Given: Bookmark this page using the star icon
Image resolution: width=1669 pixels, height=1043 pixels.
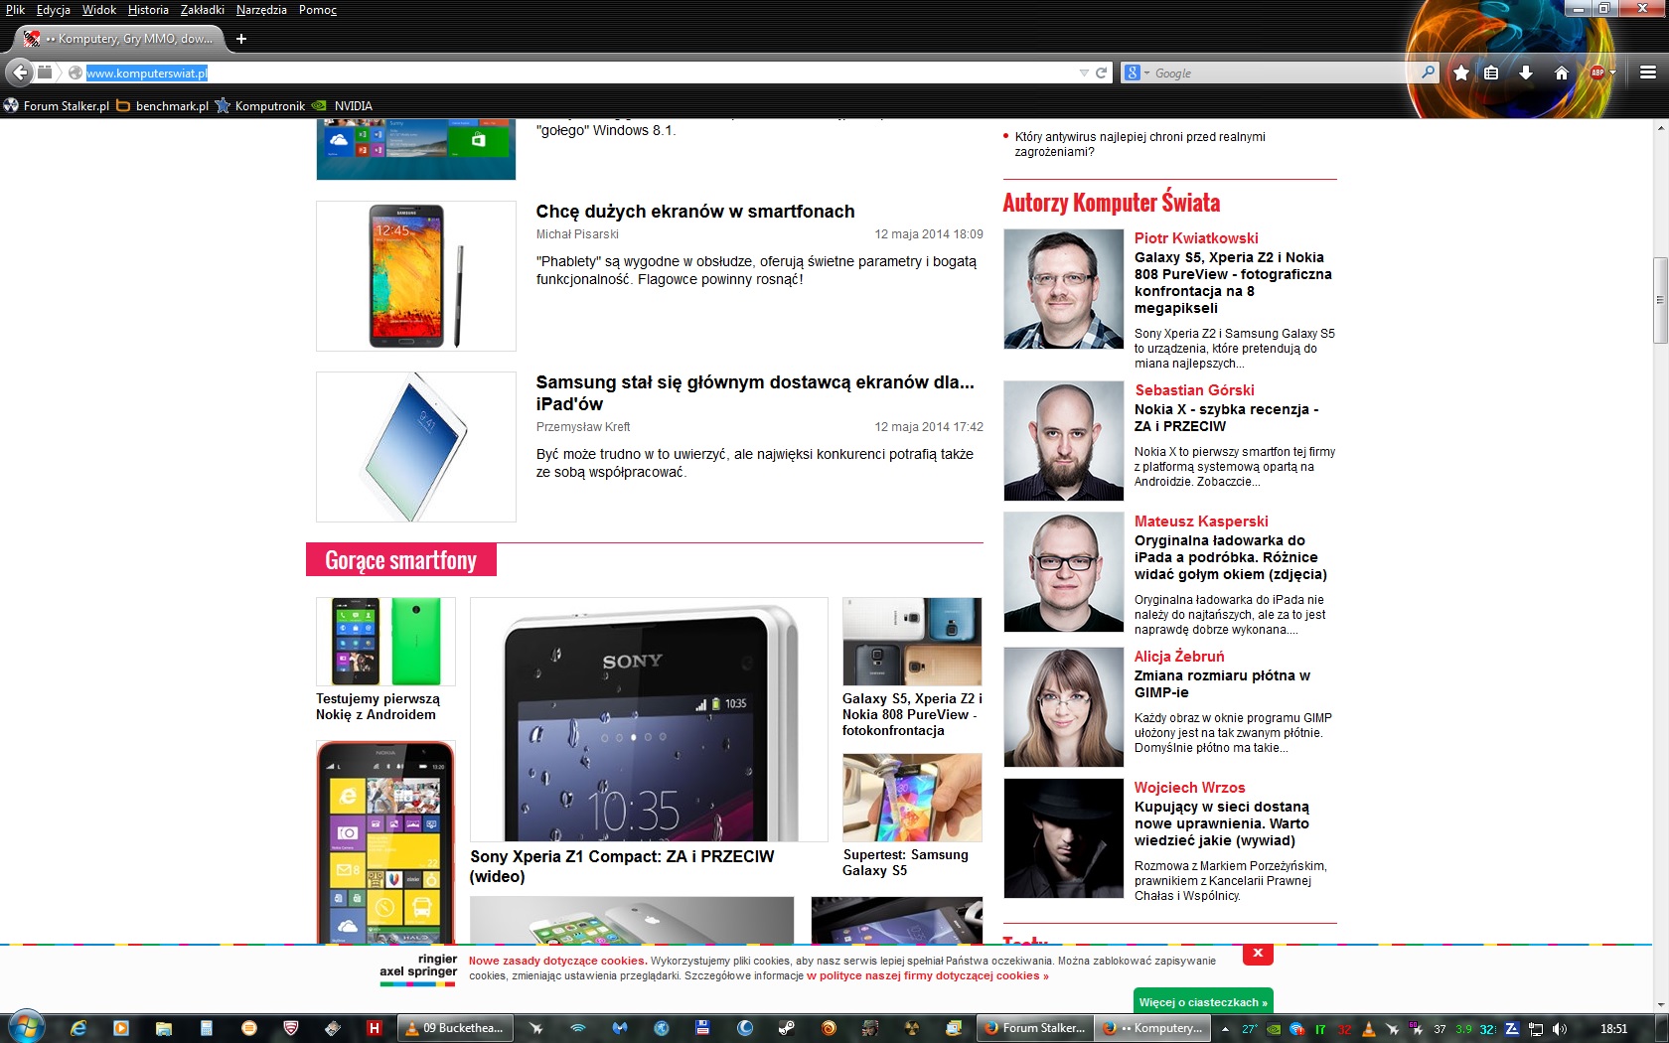Looking at the screenshot, I should 1460,73.
